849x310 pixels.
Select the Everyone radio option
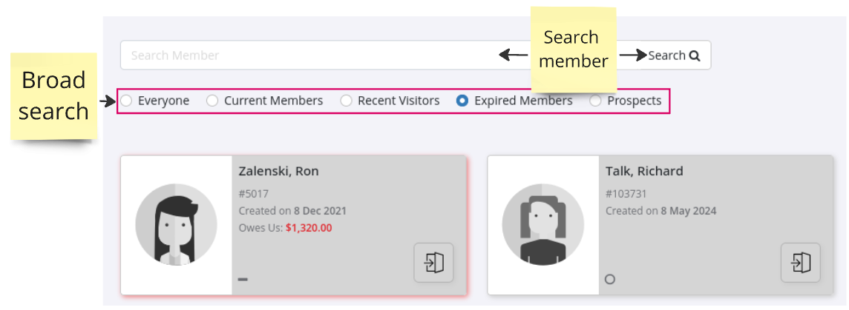click(127, 101)
